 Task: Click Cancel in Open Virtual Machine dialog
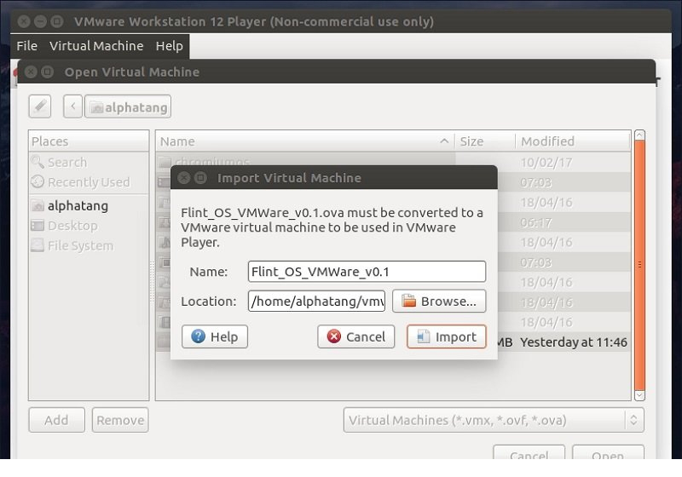(x=529, y=452)
